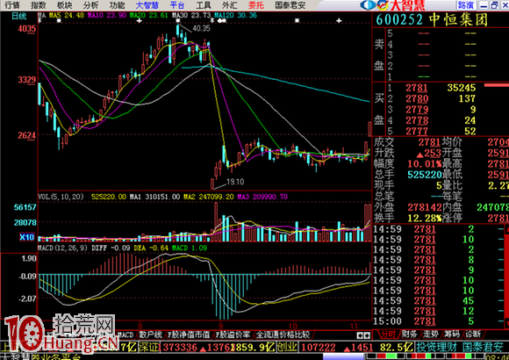Click the 15:00 tick row
This screenshot has width=509, height=360.
pyautogui.click(x=438, y=321)
